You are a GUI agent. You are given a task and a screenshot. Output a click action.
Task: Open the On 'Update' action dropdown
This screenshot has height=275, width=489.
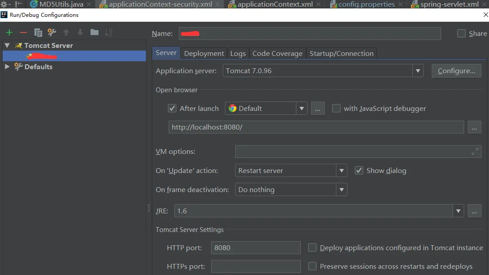(341, 171)
